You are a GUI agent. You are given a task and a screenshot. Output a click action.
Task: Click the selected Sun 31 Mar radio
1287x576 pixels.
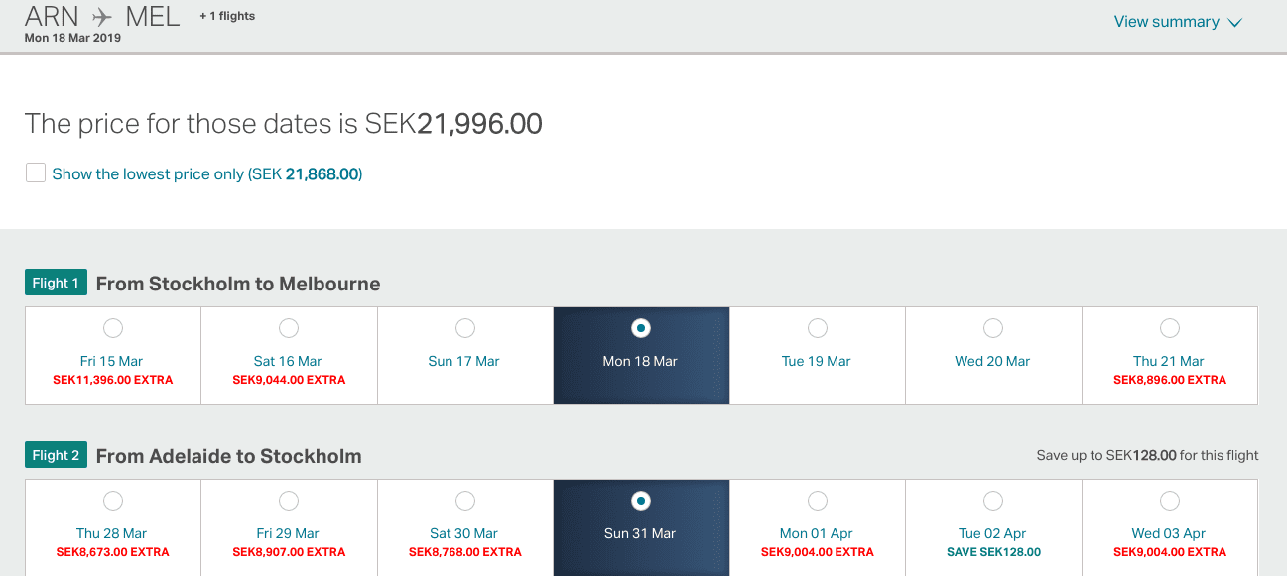pyautogui.click(x=641, y=501)
